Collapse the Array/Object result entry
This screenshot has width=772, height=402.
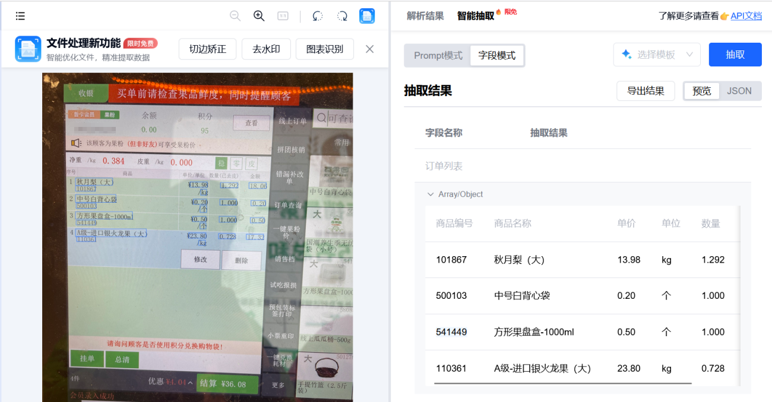431,194
